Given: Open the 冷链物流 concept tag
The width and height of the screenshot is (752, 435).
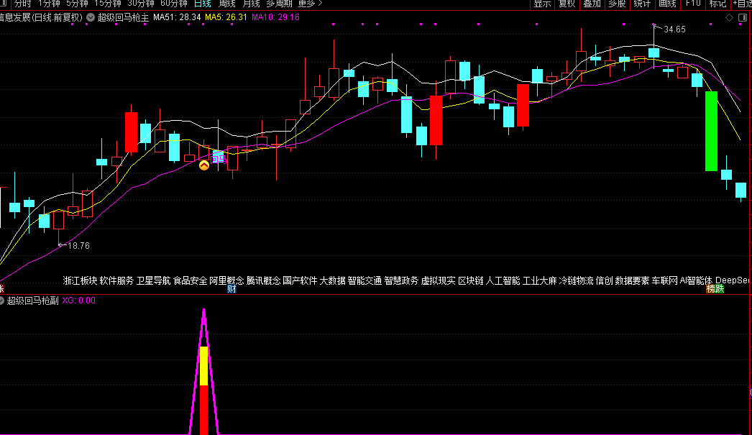Looking at the screenshot, I should [577, 280].
